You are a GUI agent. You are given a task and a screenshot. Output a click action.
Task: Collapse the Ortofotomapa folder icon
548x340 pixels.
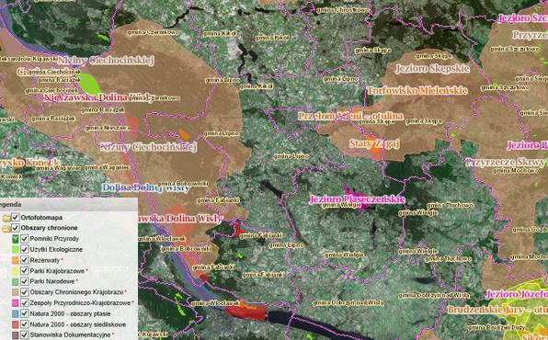pyautogui.click(x=6, y=218)
